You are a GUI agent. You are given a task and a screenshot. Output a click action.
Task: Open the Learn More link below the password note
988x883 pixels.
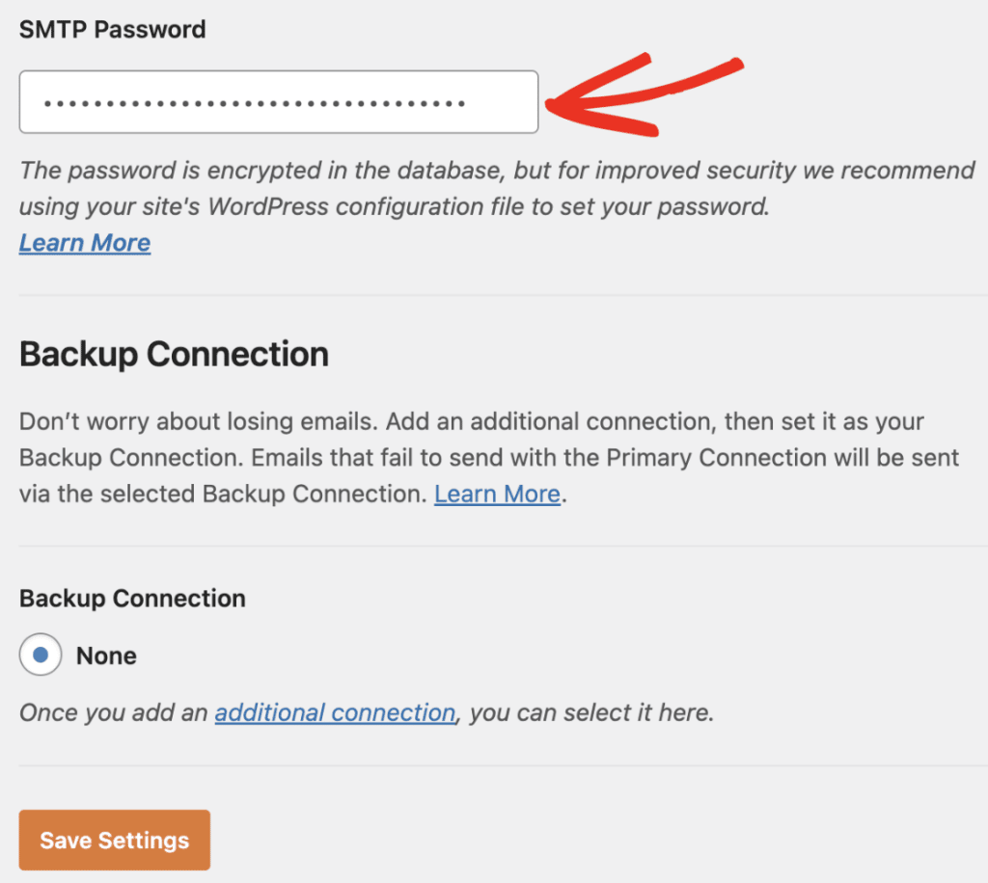[x=84, y=242]
